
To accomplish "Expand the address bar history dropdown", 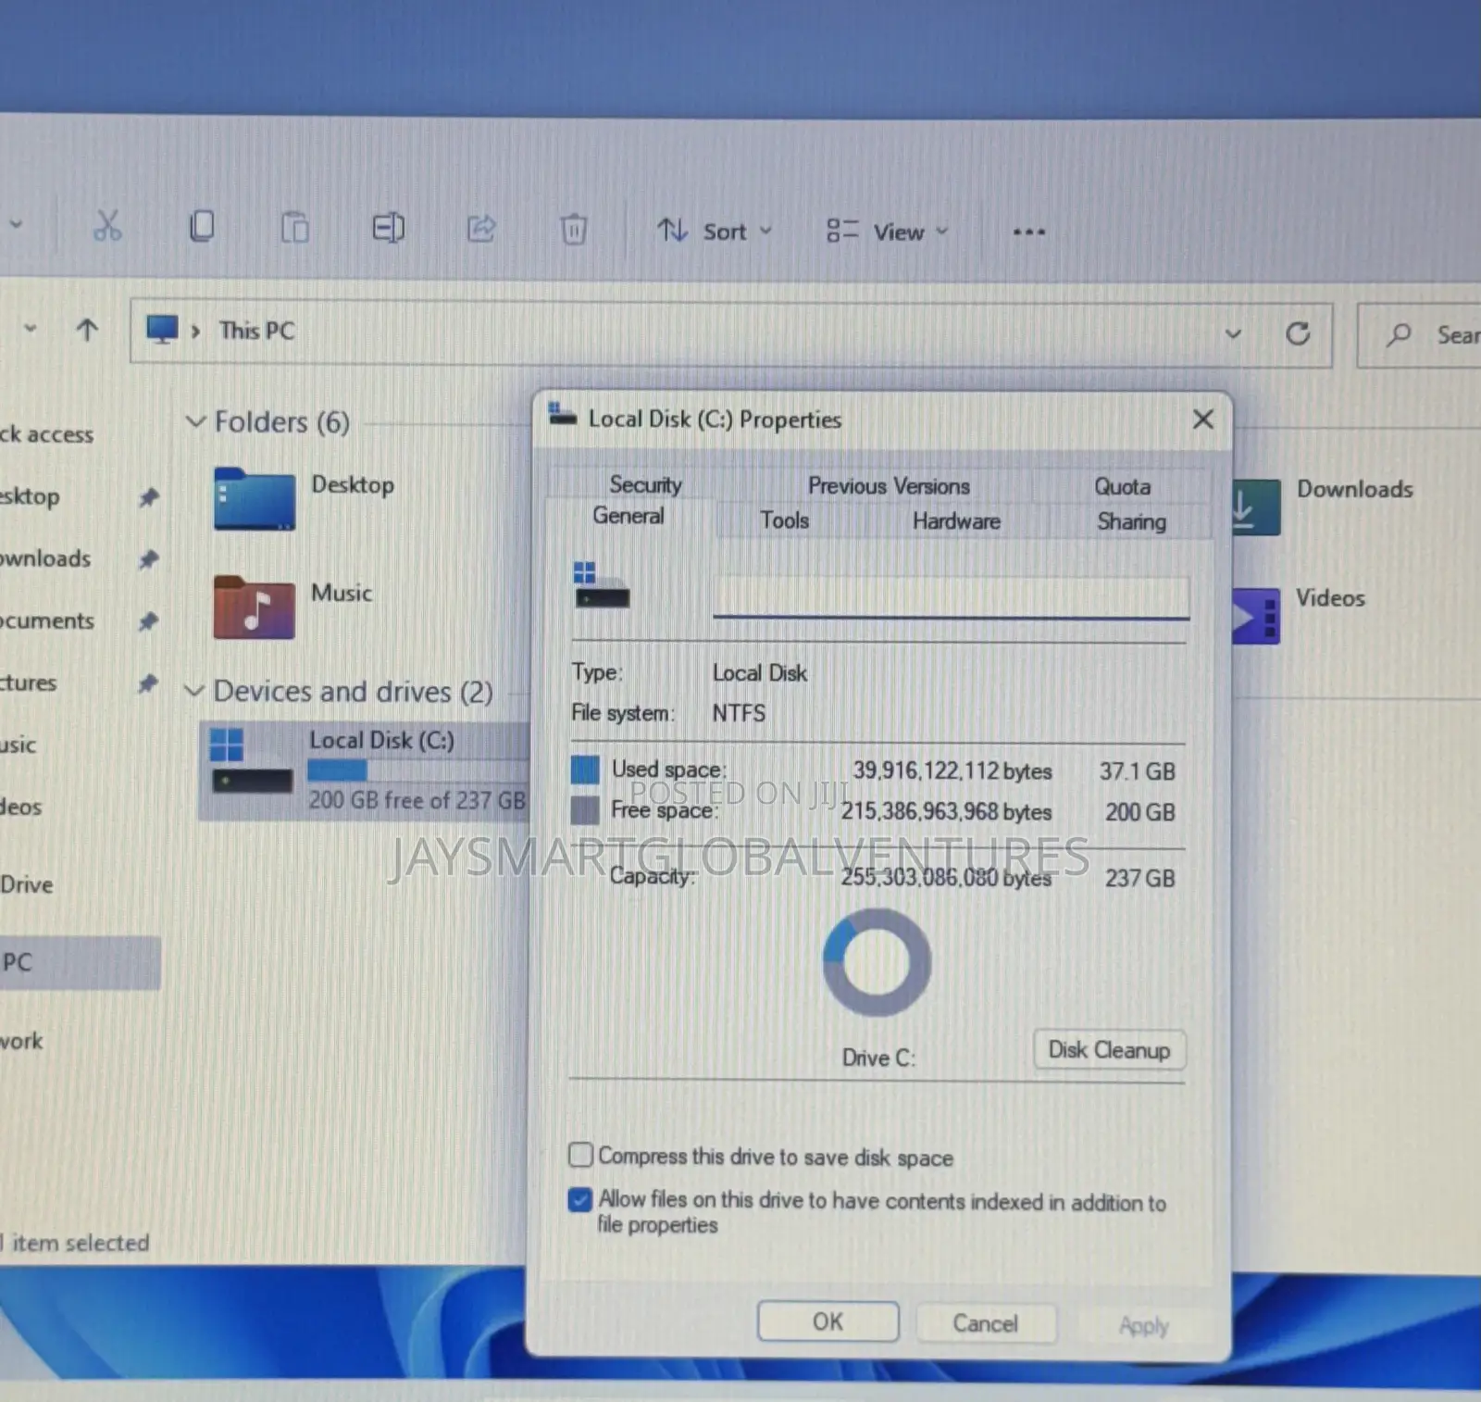I will click(1233, 333).
